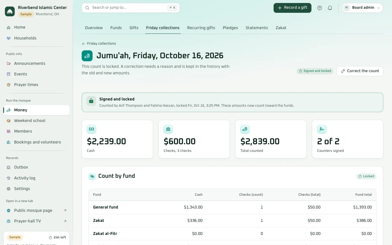392x245 pixels.
Task: Open the Gifts tab
Action: 134,28
